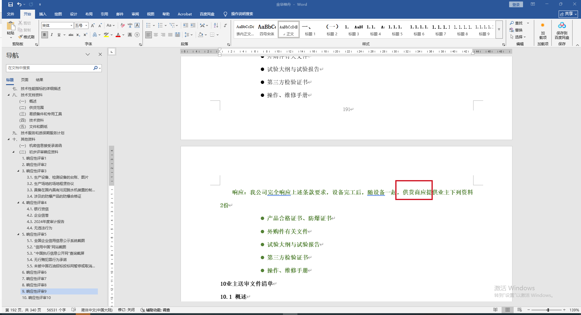Open the 页面 tab in the navigation pane
The height and width of the screenshot is (315, 581).
tap(25, 80)
